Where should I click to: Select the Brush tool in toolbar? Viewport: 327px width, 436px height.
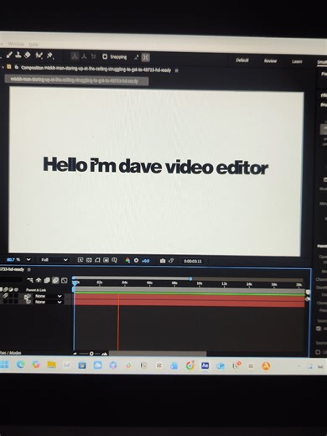point(9,54)
